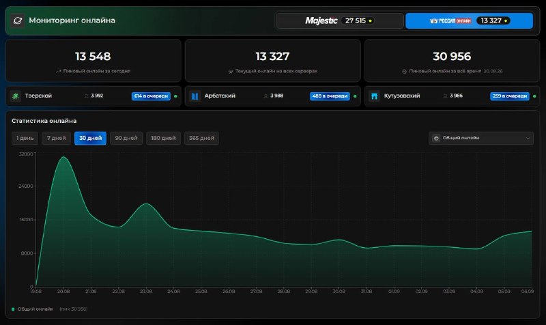Screen dimensions: 546x325
Task: Open the Общий онлайн dropdown
Action: (x=481, y=138)
